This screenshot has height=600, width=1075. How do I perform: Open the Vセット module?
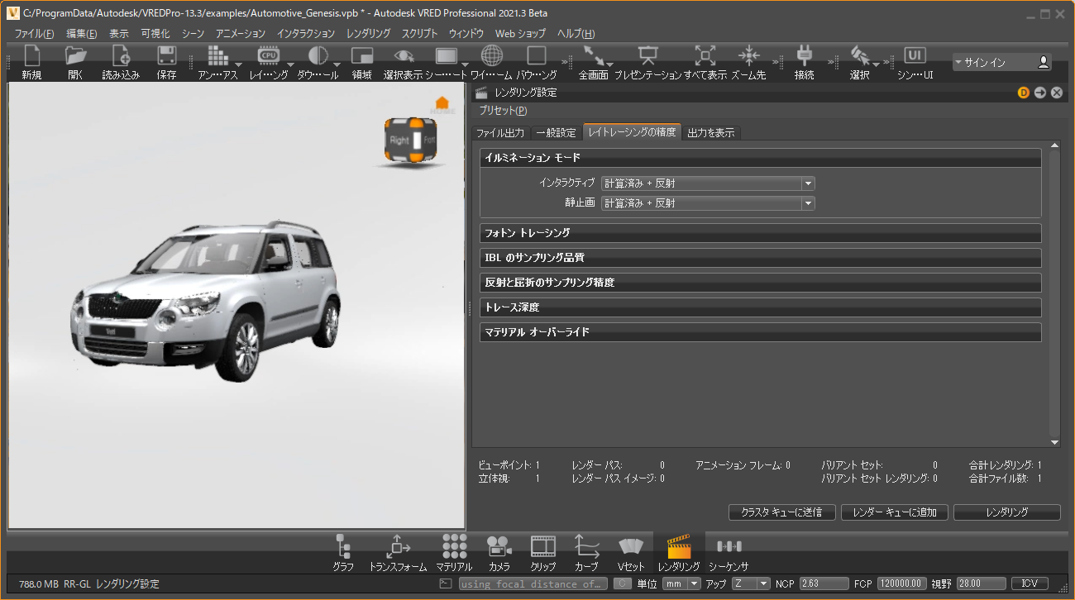(631, 553)
